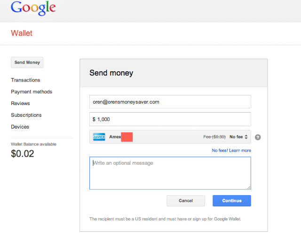Click the text area resize handle
Image resolution: width=301 pixels, height=236 pixels.
click(x=249, y=188)
